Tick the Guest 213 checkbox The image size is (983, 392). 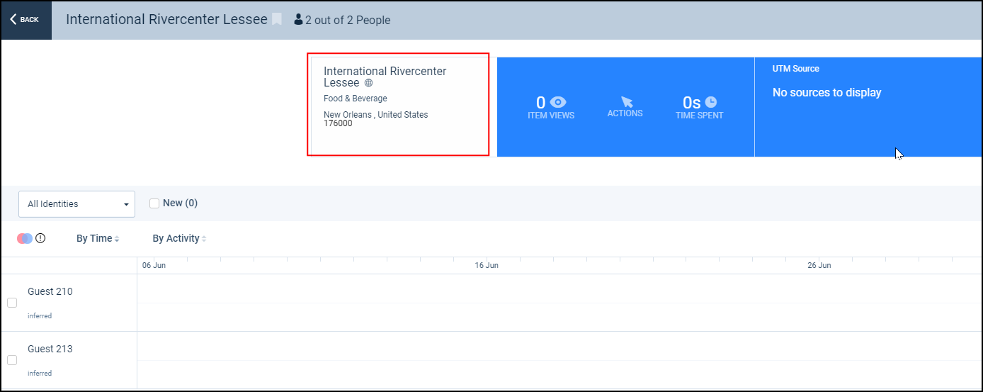point(12,360)
